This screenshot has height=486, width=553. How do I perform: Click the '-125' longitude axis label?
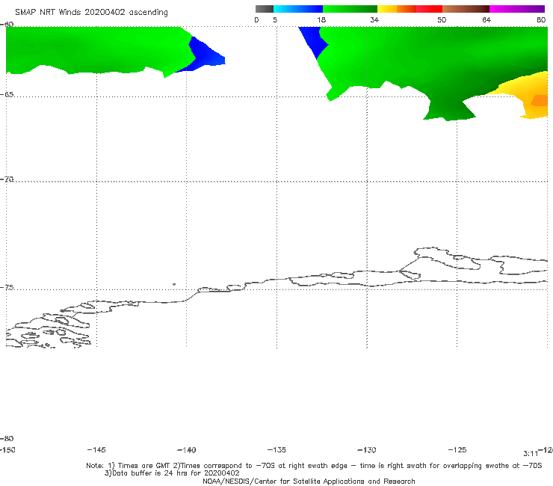[457, 450]
